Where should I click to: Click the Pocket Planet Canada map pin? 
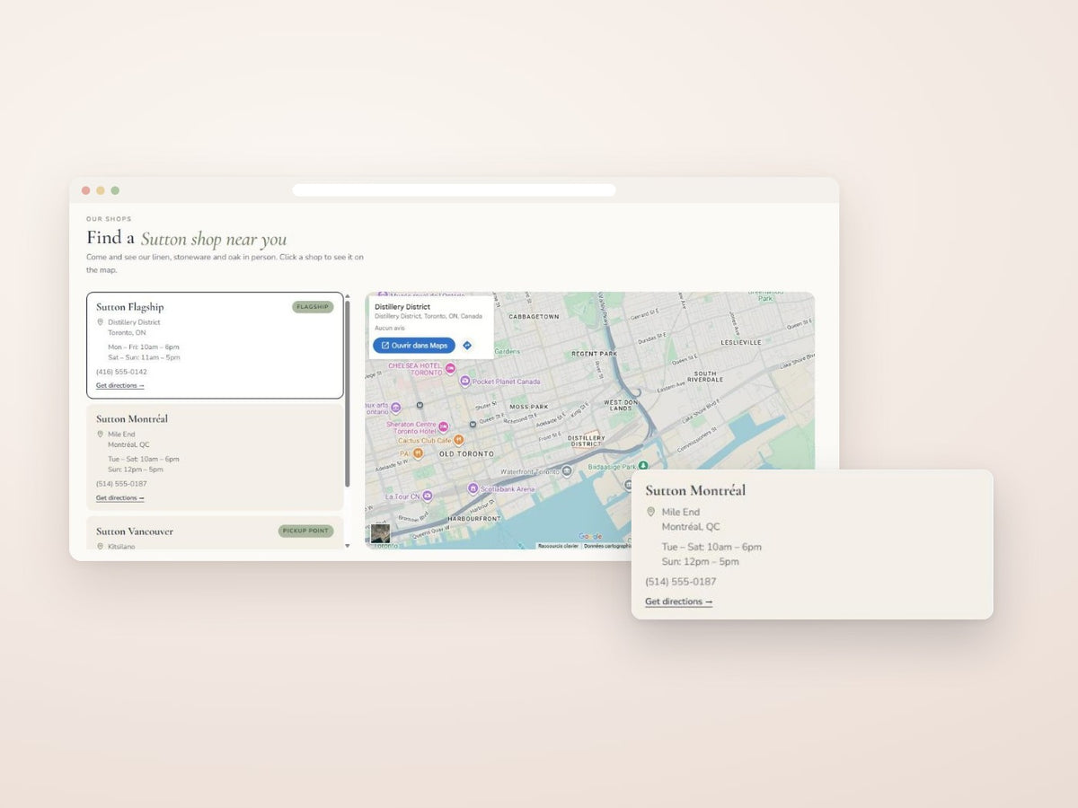click(x=464, y=382)
